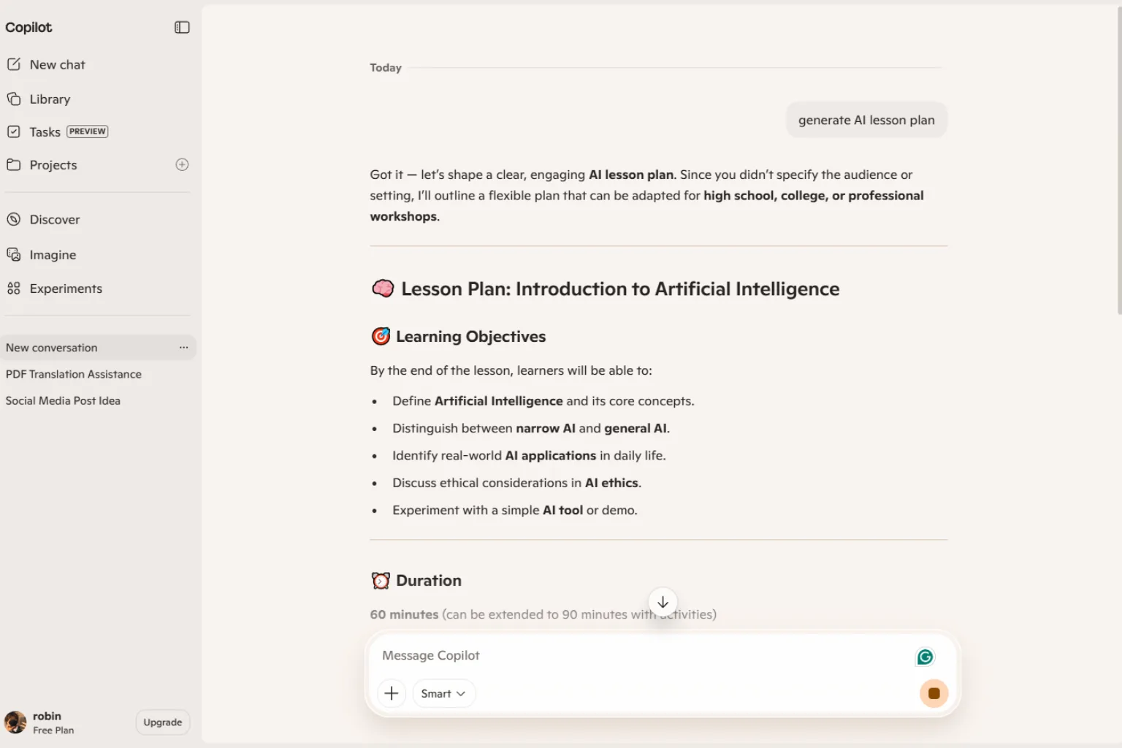Stop the response with the orange button
Image resolution: width=1122 pixels, height=748 pixels.
pos(934,693)
